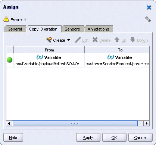
Task: Click the Help button
Action: coord(13,138)
